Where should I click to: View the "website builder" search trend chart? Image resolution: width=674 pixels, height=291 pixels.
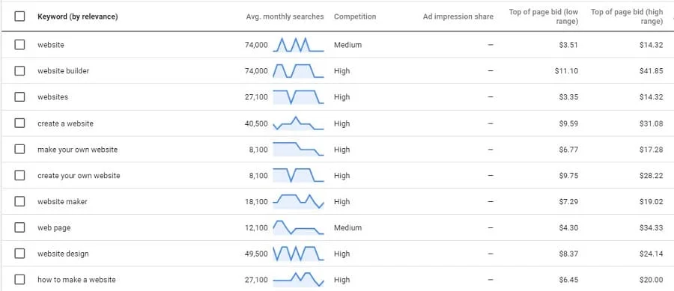[298, 71]
